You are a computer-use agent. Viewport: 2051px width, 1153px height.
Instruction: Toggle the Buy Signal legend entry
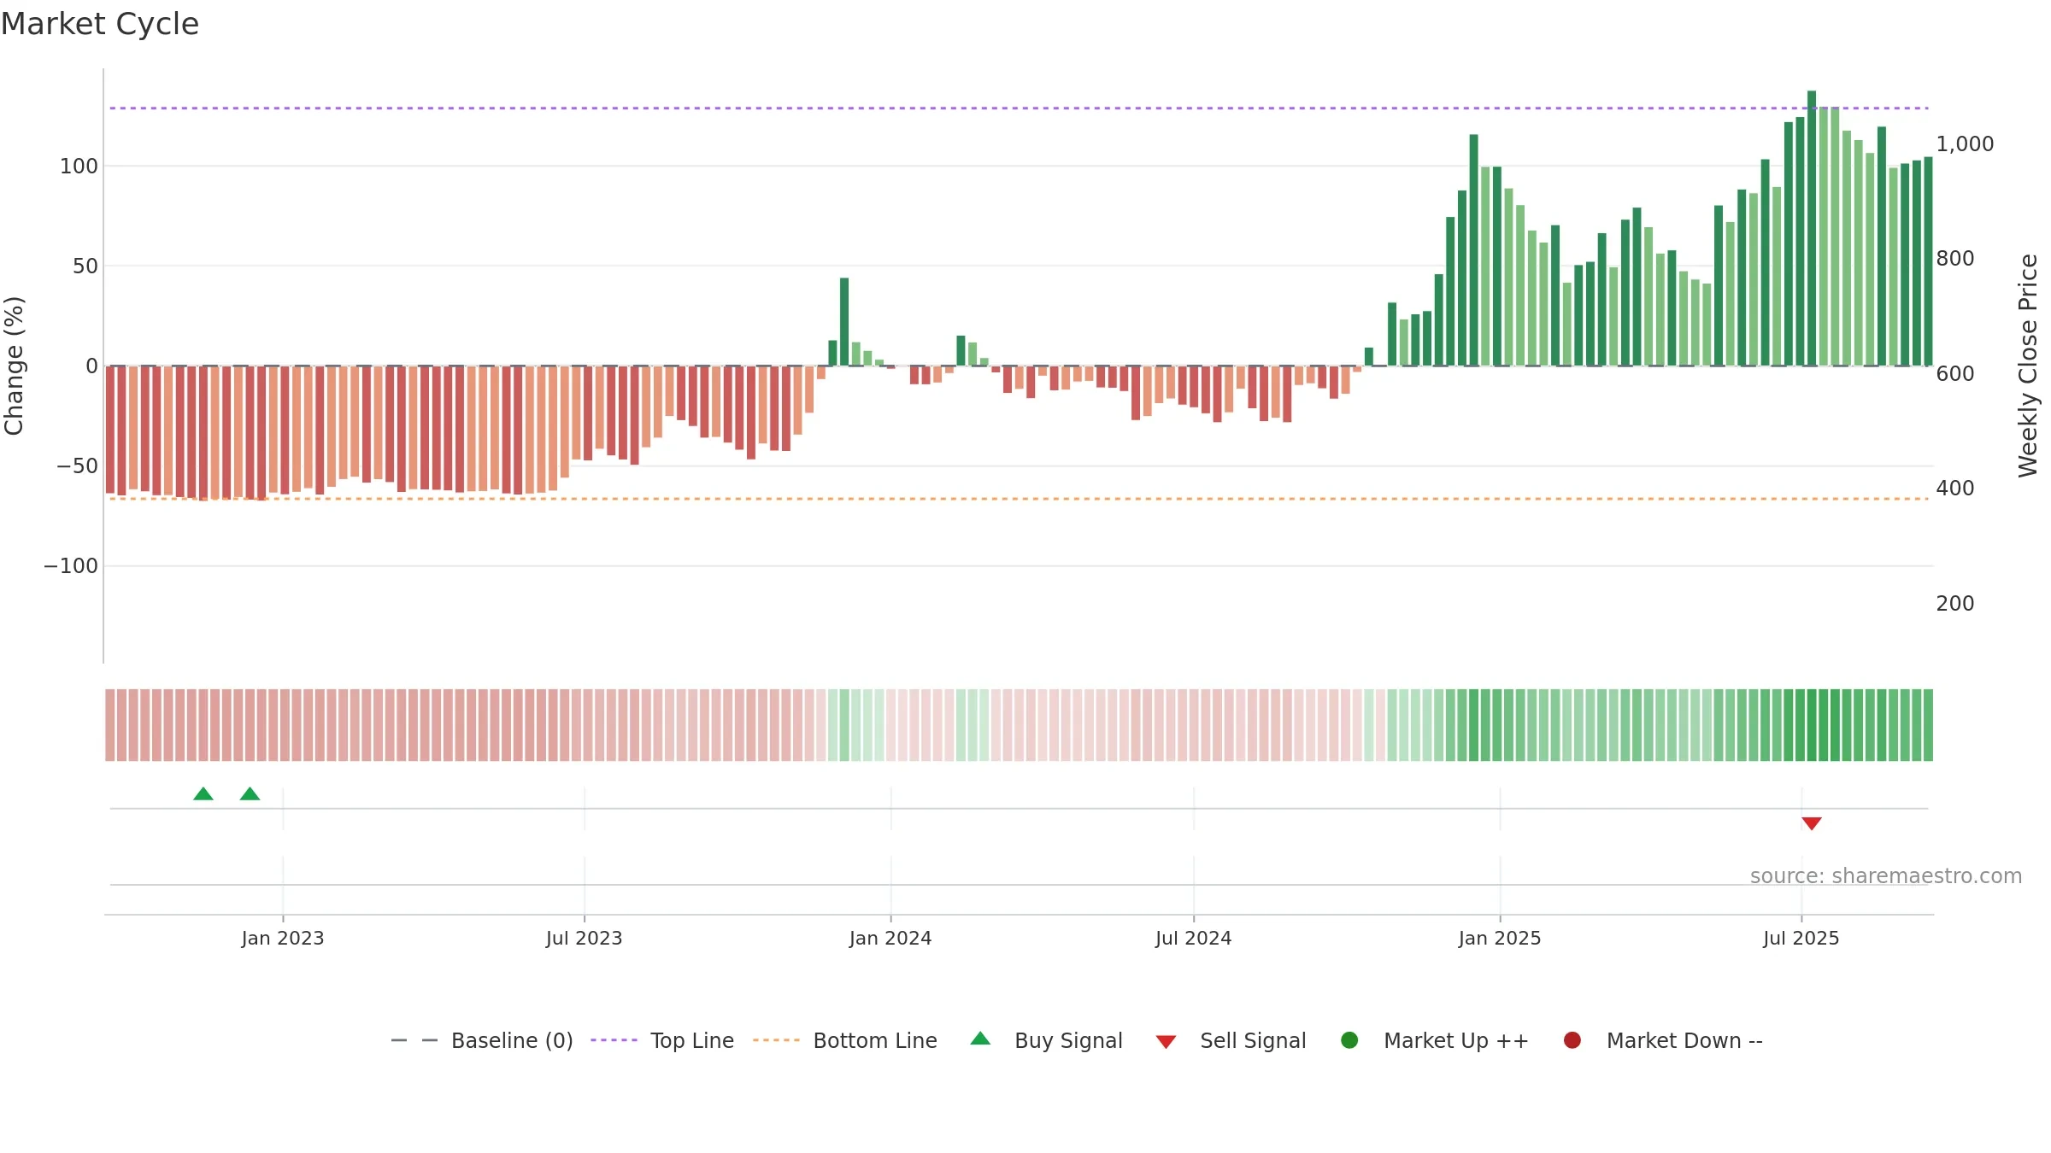click(1047, 1040)
